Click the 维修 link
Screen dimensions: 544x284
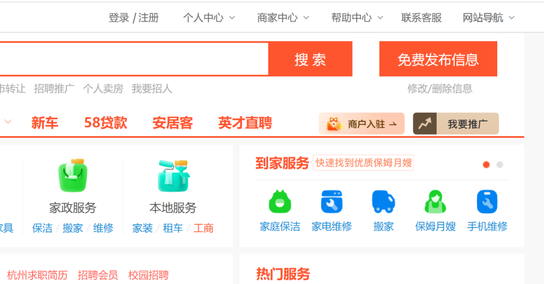[x=104, y=228]
